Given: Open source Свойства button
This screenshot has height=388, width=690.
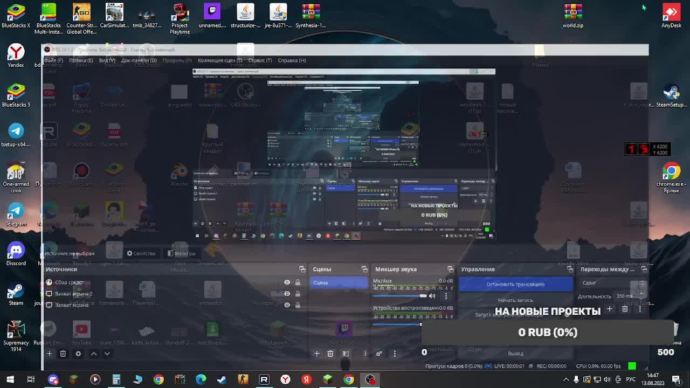Looking at the screenshot, I should tap(141, 253).
